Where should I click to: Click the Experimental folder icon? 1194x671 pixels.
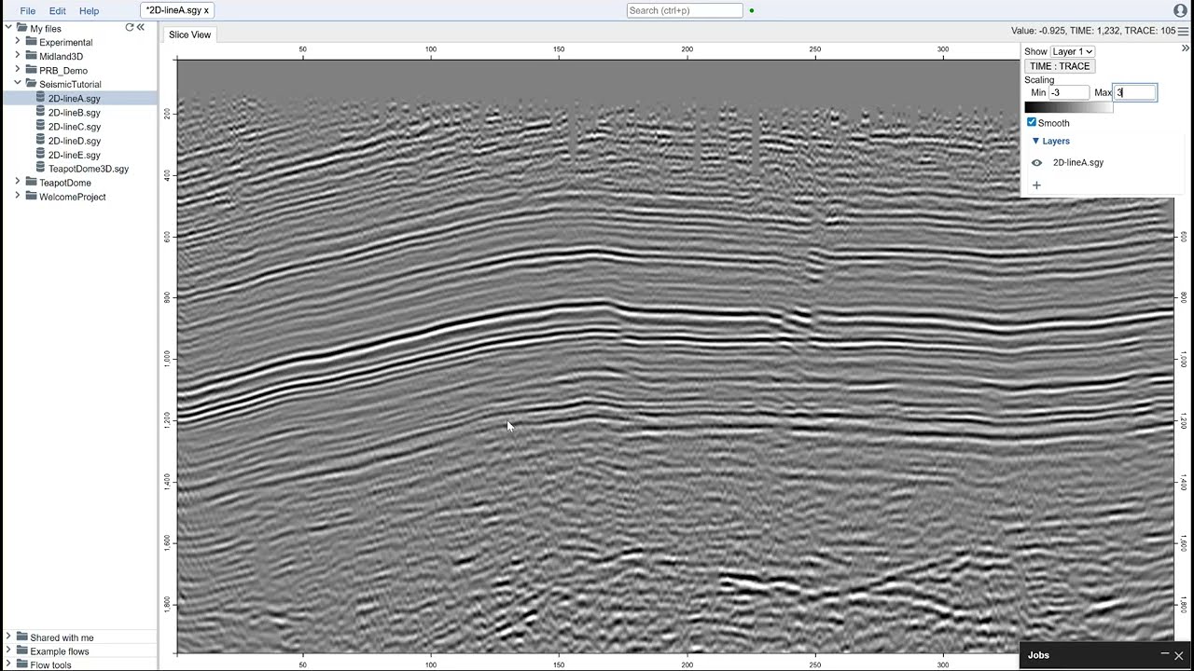tap(31, 42)
